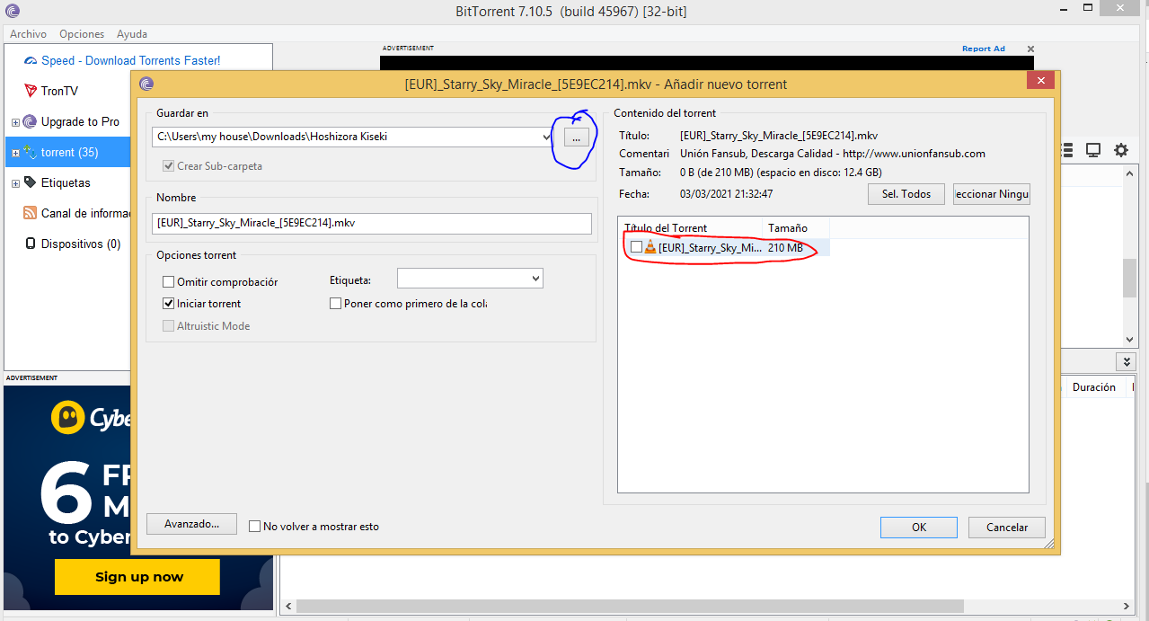This screenshot has height=621, width=1149.
Task: Click the remote monitor icon in toolbar
Action: point(1093,150)
